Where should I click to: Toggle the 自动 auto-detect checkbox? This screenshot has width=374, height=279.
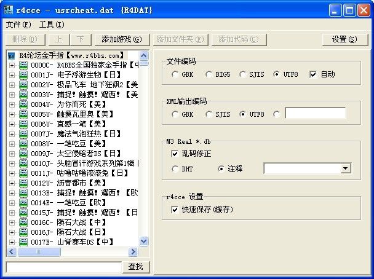coord(312,74)
